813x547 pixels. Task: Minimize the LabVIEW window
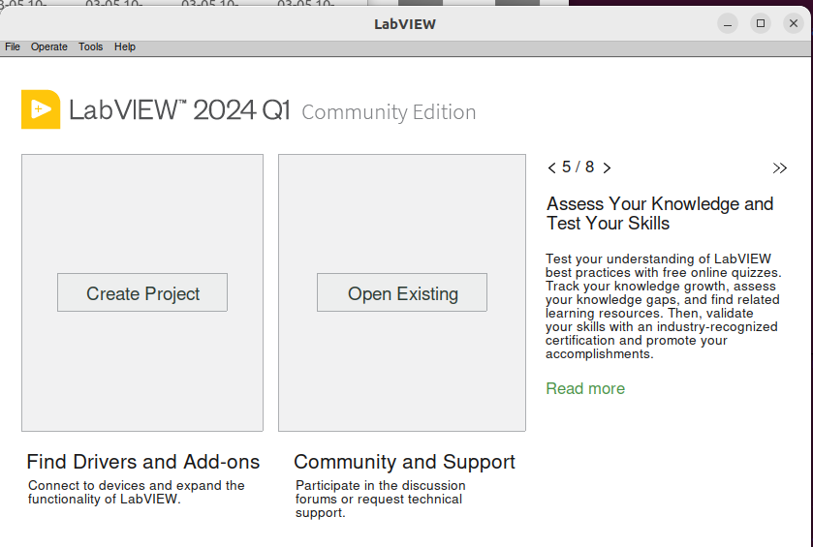point(728,23)
